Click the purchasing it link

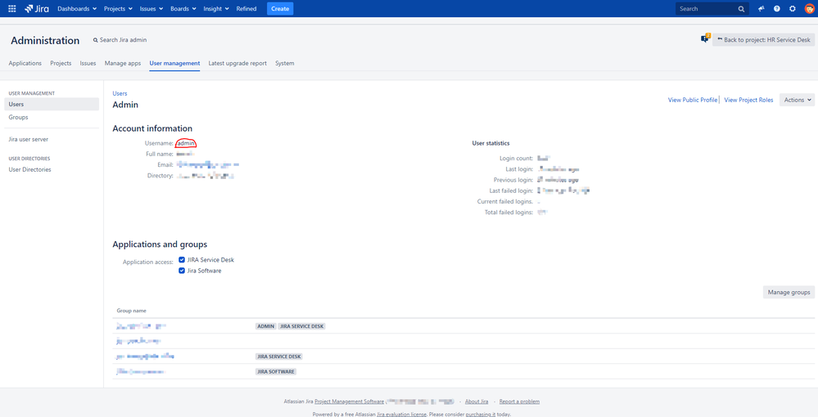coord(481,415)
